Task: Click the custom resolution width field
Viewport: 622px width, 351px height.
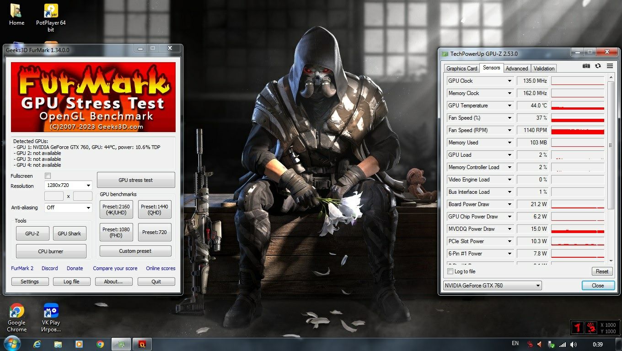Action: click(54, 196)
